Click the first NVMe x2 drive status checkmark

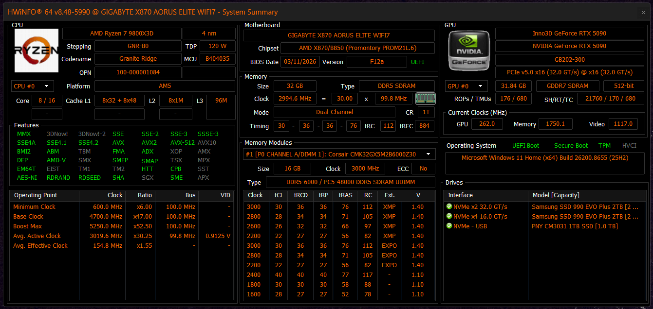[x=449, y=206]
